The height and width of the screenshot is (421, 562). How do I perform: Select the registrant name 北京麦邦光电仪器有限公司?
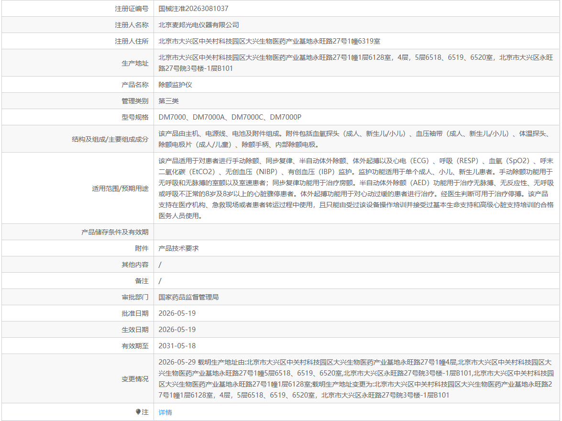pyautogui.click(x=198, y=25)
